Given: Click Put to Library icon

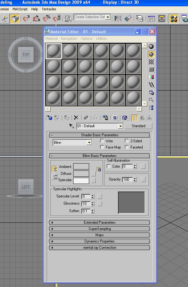Looking at the screenshot, I should coord(105,118).
